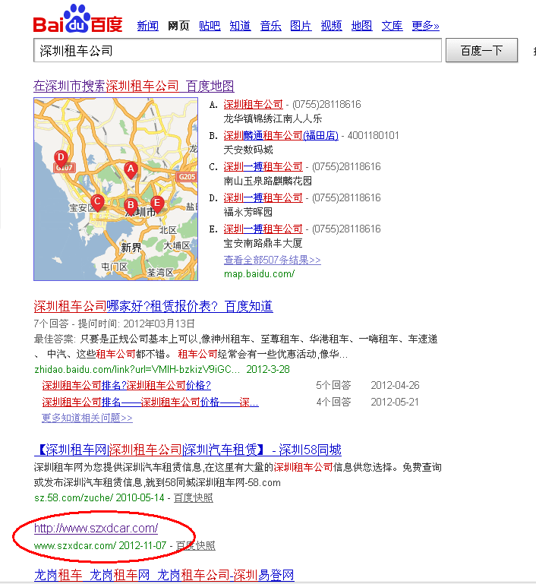Viewport: 536px width, 584px height.
Task: Click the Shenzhen map thumbnail
Action: click(x=115, y=189)
